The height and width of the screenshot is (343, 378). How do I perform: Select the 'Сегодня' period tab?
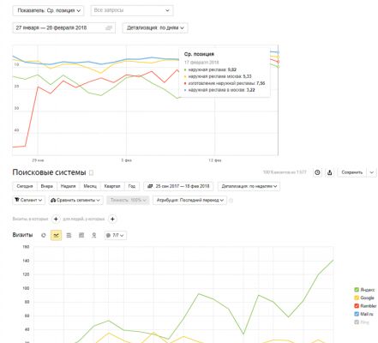[25, 186]
